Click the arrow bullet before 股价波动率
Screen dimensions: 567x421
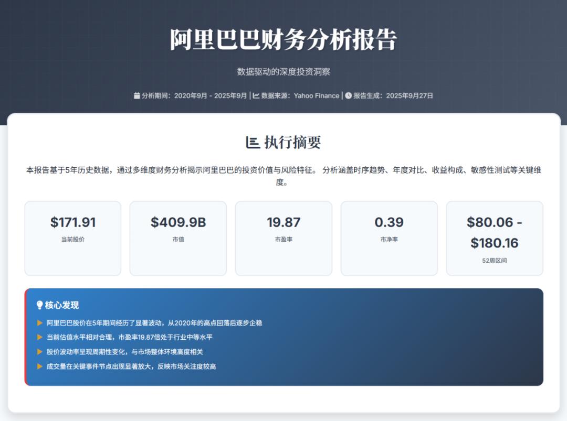pyautogui.click(x=40, y=352)
